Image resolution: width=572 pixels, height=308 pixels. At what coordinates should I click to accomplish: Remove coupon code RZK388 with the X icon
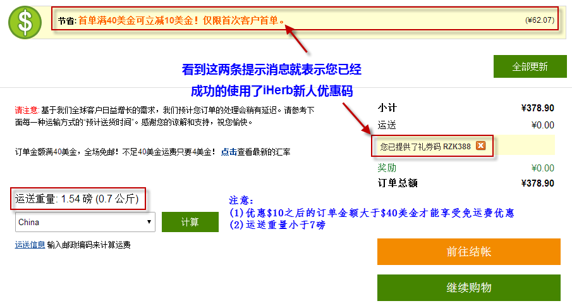pos(481,145)
